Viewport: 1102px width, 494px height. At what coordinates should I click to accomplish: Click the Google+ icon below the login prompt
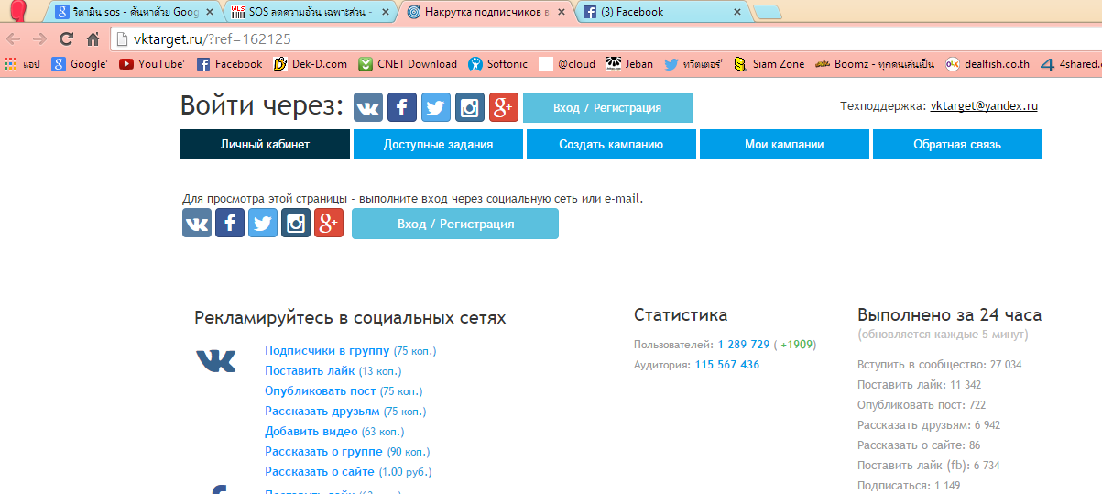coord(329,223)
